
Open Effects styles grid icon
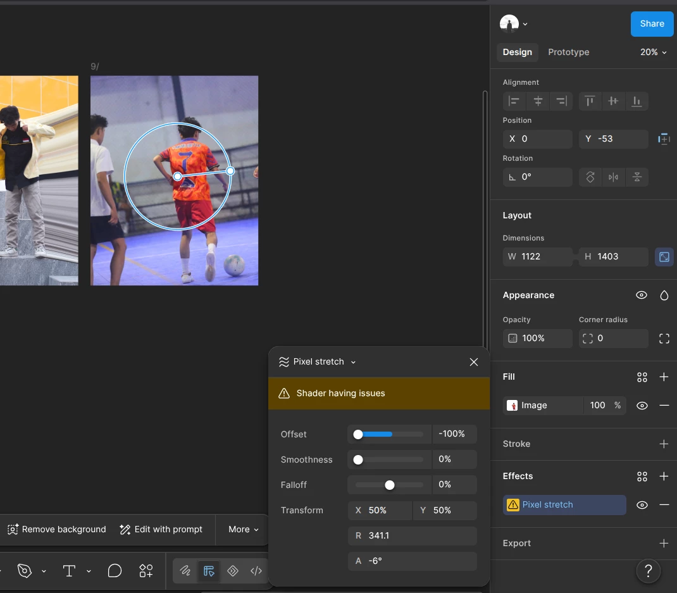tap(642, 477)
